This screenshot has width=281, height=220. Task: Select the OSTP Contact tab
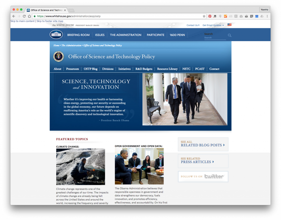(214, 69)
